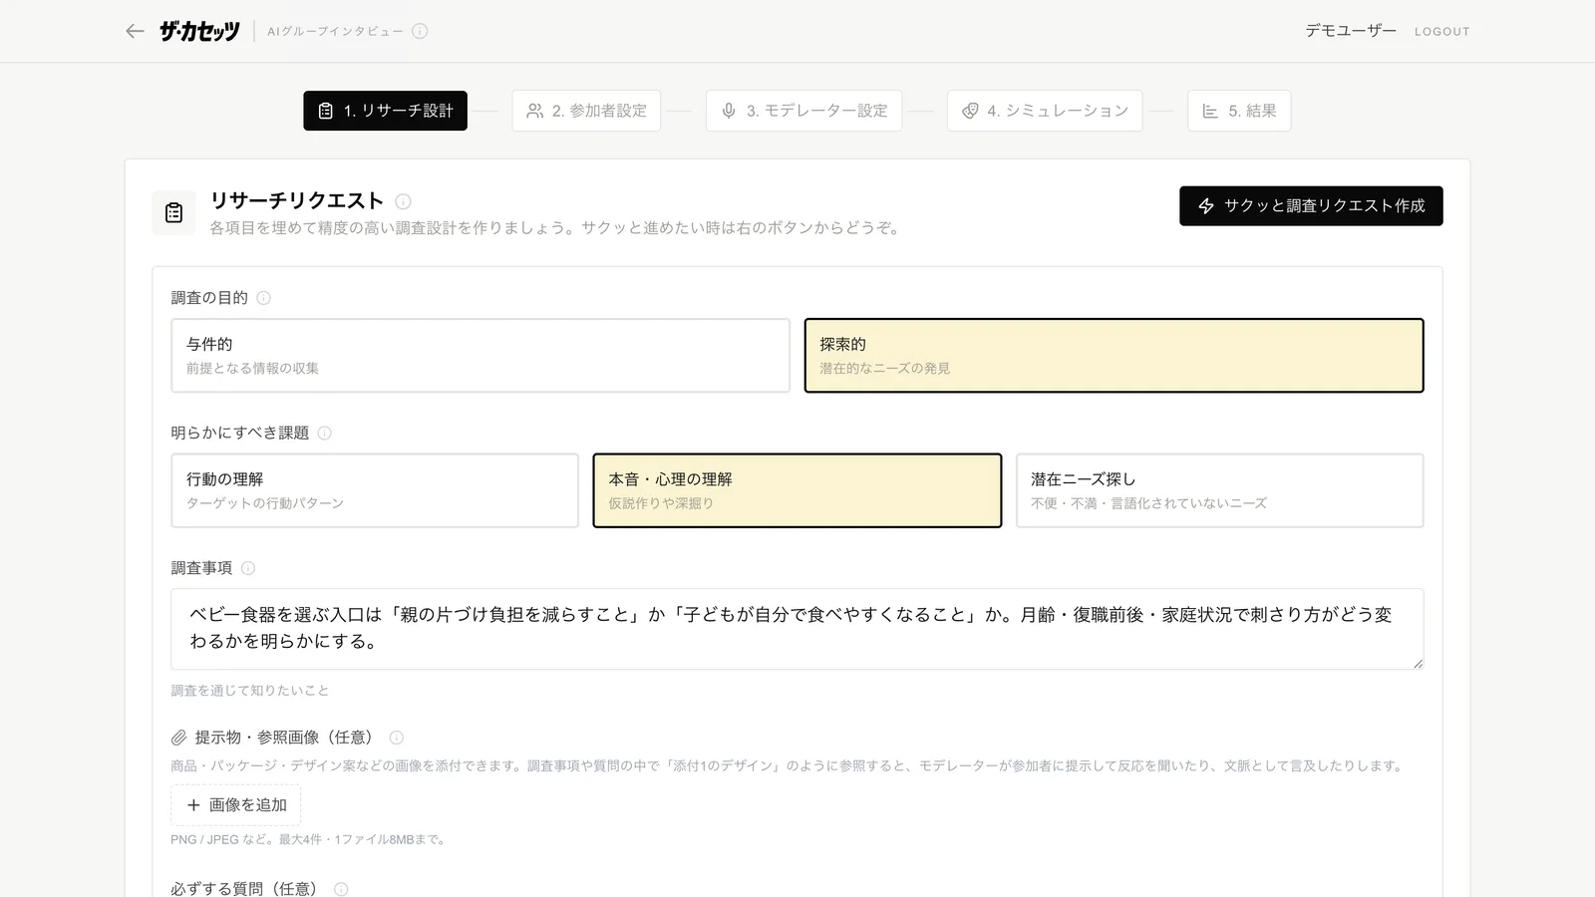This screenshot has width=1595, height=897.
Task: Choose 本音・心理の理解 as the issue
Action: coord(797,490)
